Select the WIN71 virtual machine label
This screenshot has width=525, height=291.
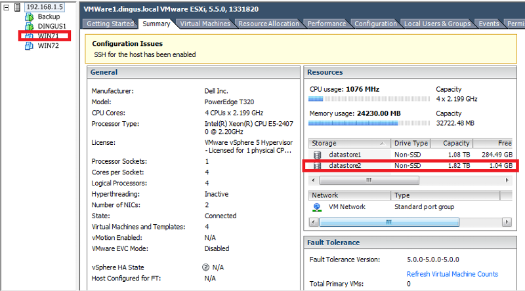48,36
